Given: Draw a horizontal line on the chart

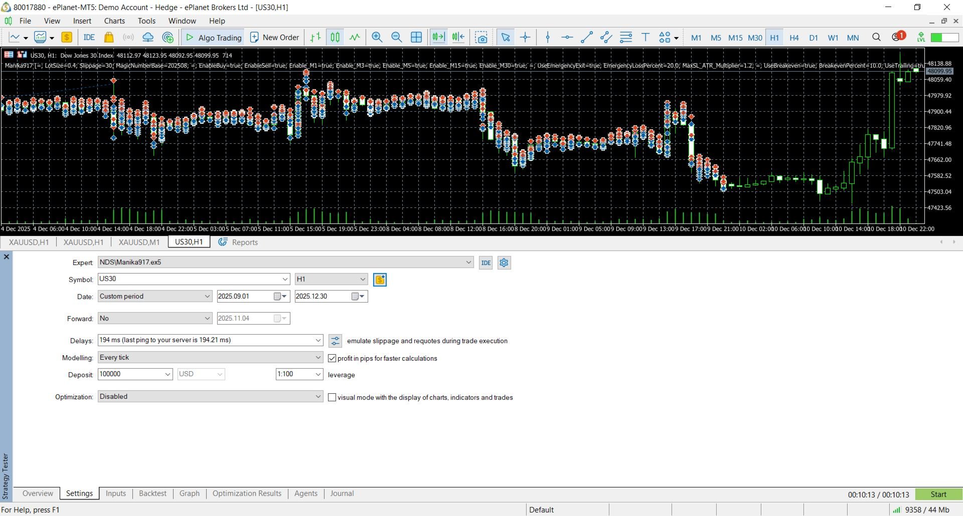Looking at the screenshot, I should pyautogui.click(x=567, y=38).
